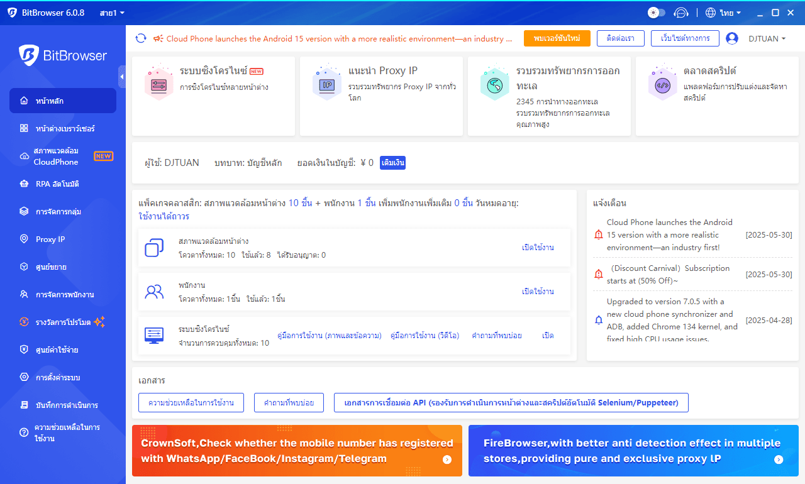Click the ติดต่อเรา button
This screenshot has height=484, width=805.
click(x=620, y=38)
